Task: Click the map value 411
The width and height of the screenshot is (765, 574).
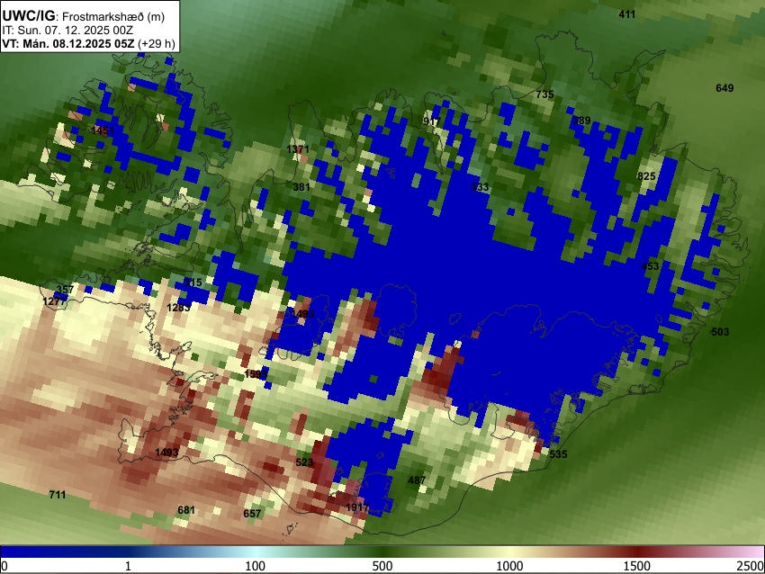Action: 627,14
